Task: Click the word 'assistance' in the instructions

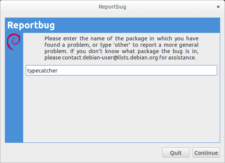Action: 182,58
